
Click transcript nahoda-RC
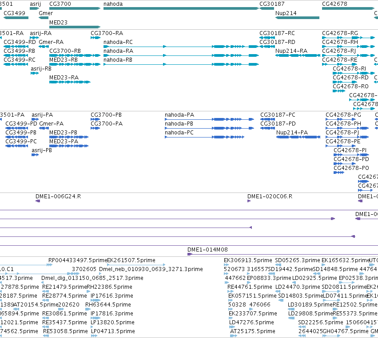pos(181,47)
